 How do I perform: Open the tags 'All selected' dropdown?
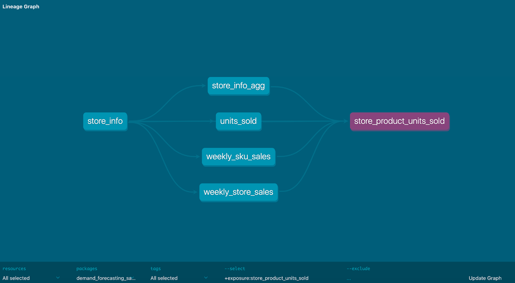pyautogui.click(x=164, y=278)
